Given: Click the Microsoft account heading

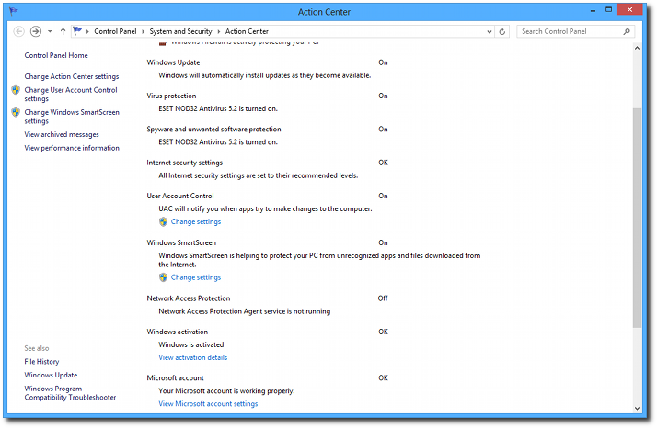Looking at the screenshot, I should pyautogui.click(x=175, y=377).
